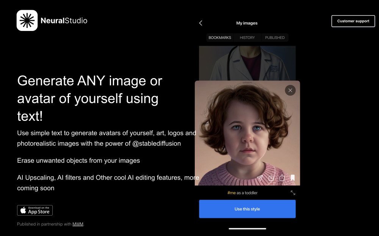
Task: Tap the Apple logo on the App Store badge
Action: click(23, 210)
